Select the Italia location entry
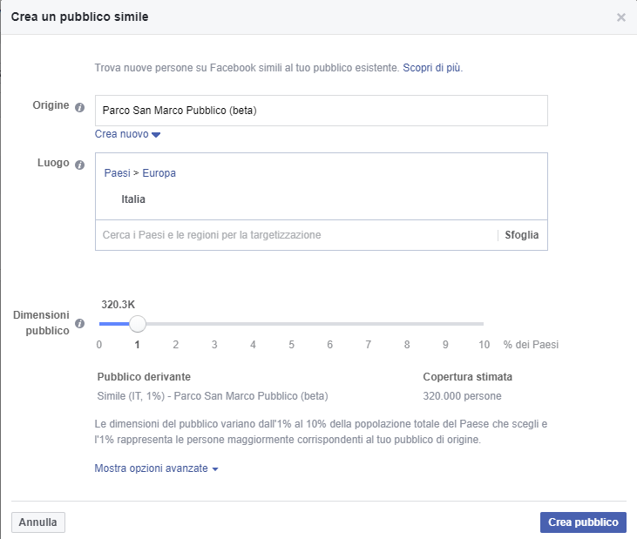Viewport: 637px width, 539px height. tap(133, 199)
